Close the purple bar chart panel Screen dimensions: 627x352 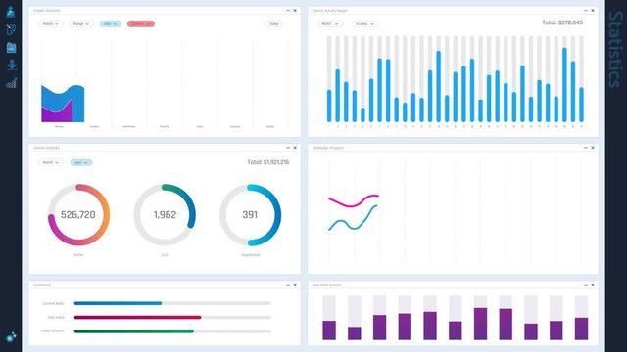click(593, 285)
